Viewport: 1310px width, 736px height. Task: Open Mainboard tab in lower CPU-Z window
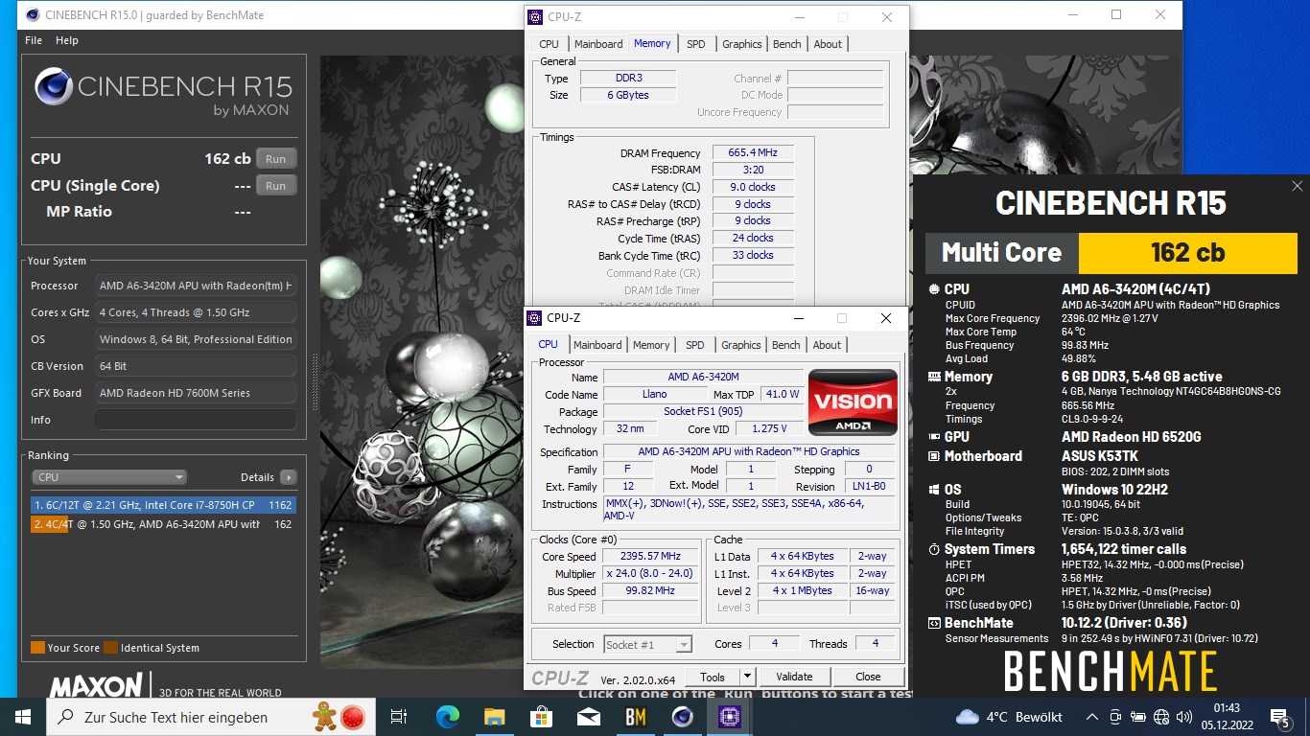597,345
